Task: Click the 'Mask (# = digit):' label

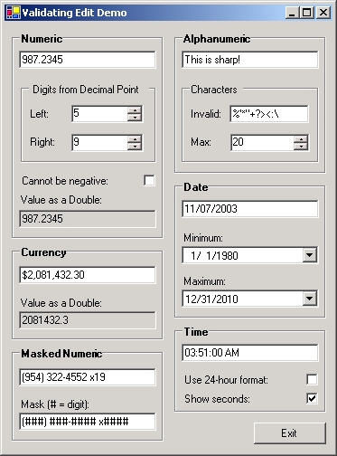Action: coord(55,404)
